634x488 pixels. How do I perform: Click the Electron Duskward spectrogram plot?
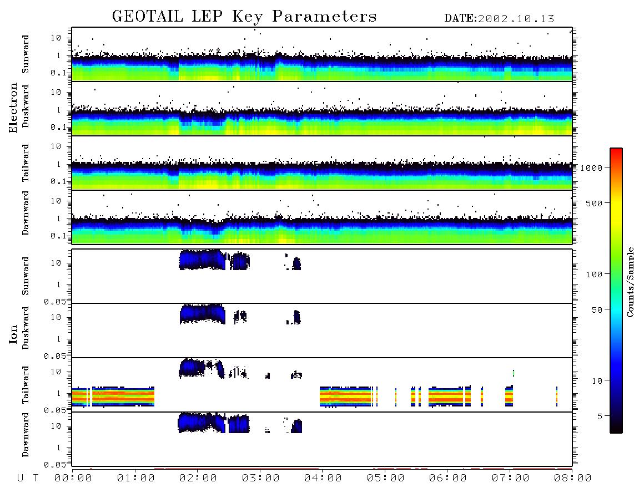click(322, 108)
